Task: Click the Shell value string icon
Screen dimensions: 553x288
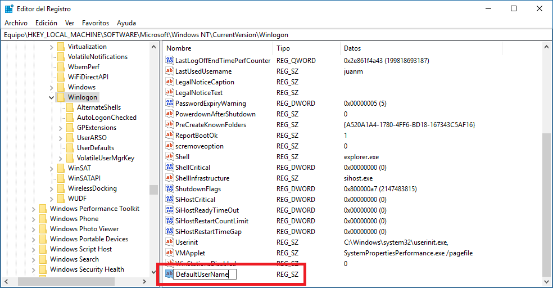Action: pyautogui.click(x=170, y=156)
